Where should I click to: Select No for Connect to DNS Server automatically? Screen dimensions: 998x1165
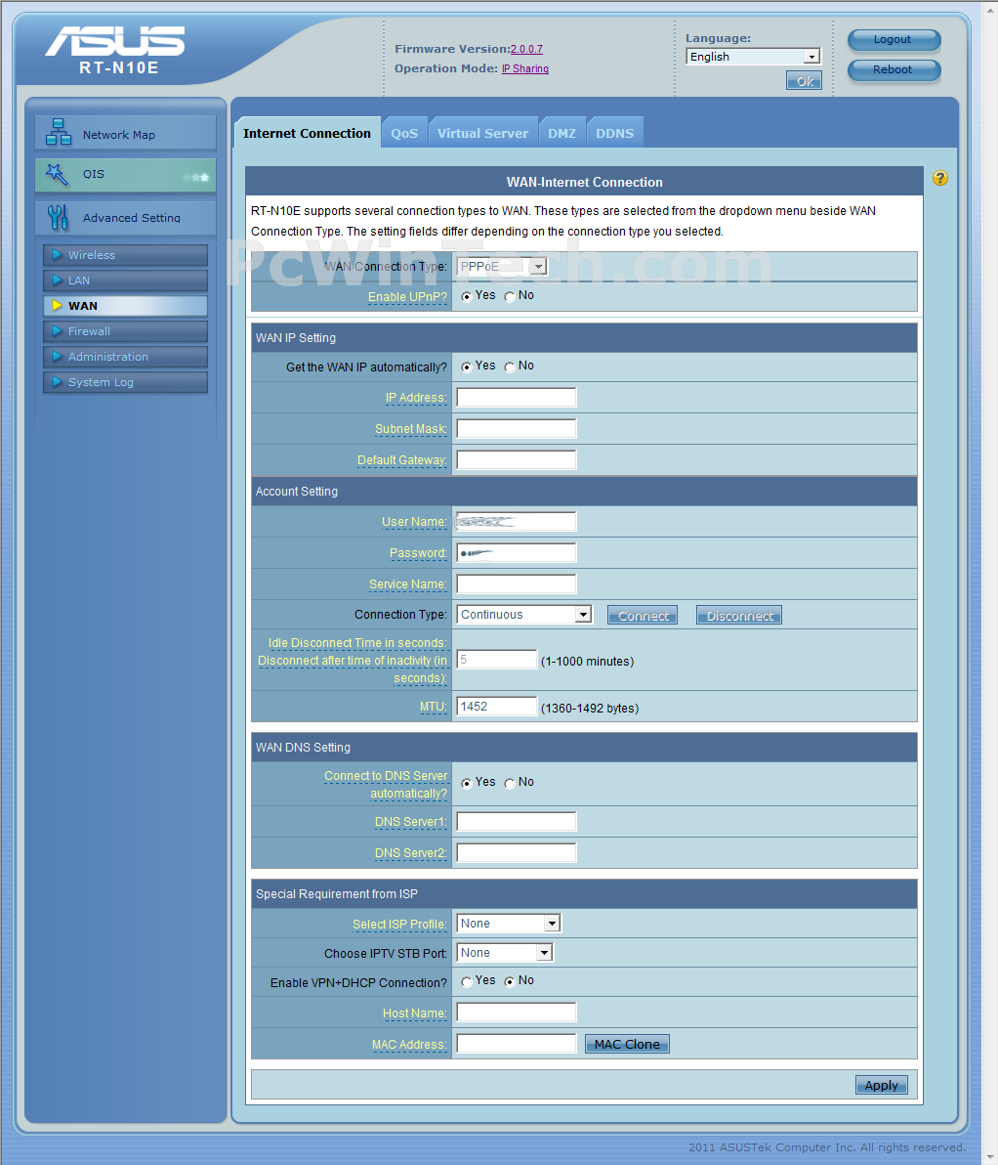510,783
